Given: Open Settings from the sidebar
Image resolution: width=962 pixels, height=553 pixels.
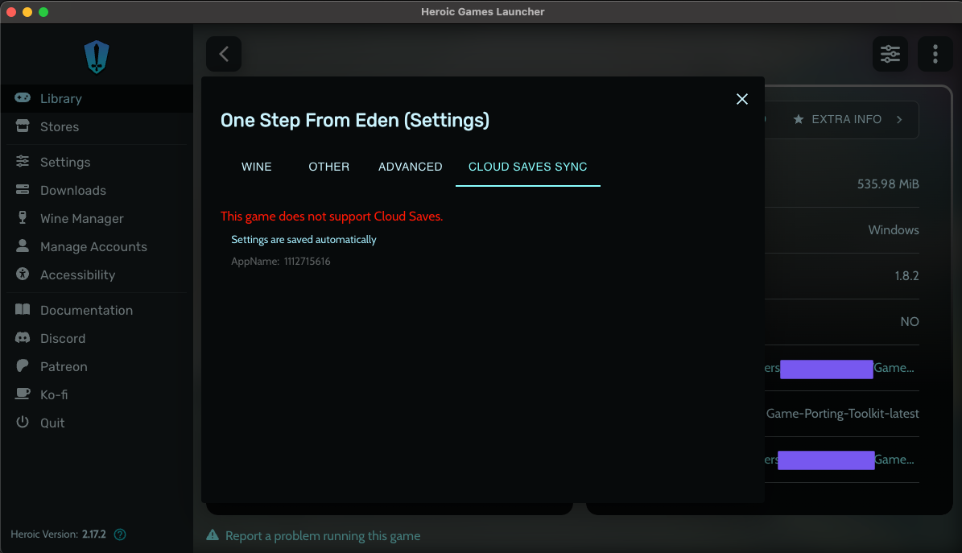Looking at the screenshot, I should (x=97, y=162).
